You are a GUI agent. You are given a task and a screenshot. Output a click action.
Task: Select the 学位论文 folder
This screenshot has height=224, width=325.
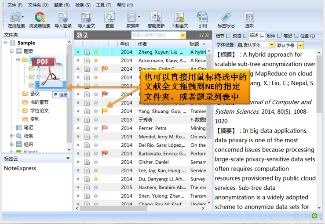tap(40, 111)
